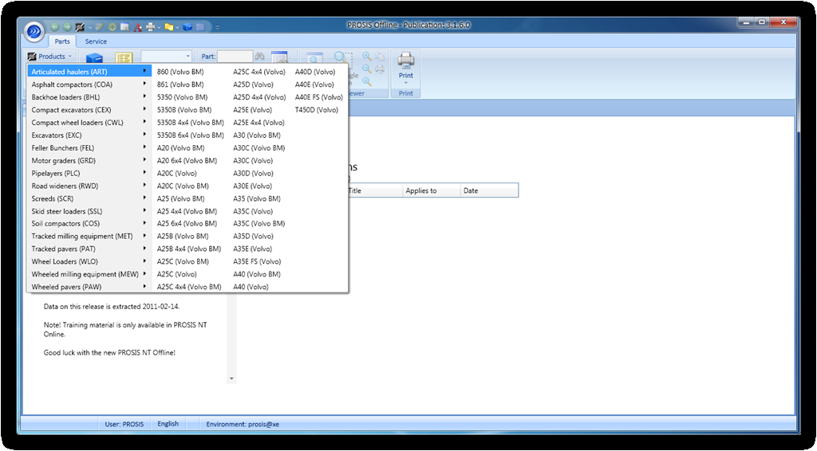Open Excavators (EXC) submenu
This screenshot has width=817, height=451.
(89, 135)
